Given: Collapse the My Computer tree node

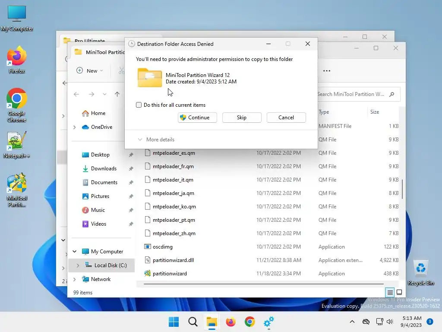Looking at the screenshot, I should (x=74, y=252).
